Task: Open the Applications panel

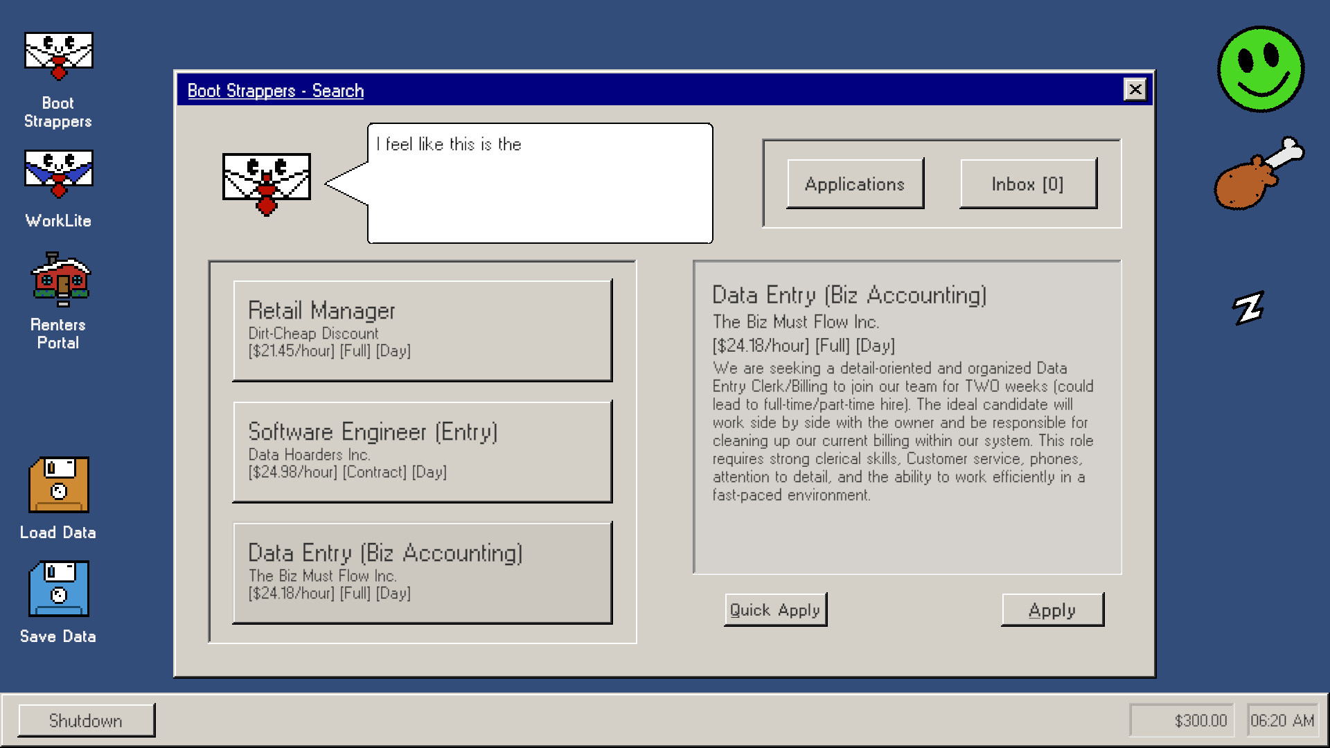Action: click(855, 184)
